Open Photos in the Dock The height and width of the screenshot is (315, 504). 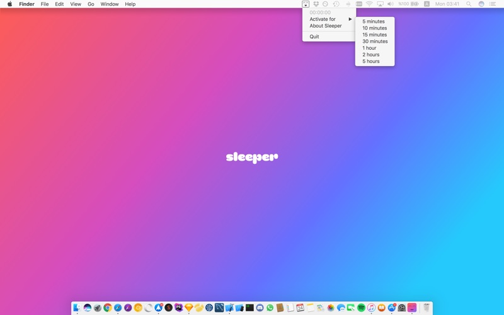coord(330,307)
